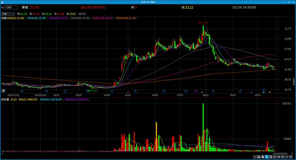Click the 08/01 date axis label

[x=205, y=95]
